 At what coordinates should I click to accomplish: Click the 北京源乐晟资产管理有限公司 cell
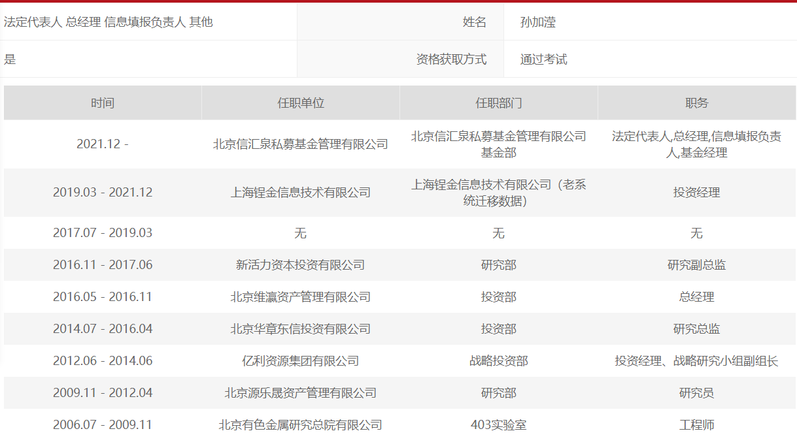coord(301,393)
